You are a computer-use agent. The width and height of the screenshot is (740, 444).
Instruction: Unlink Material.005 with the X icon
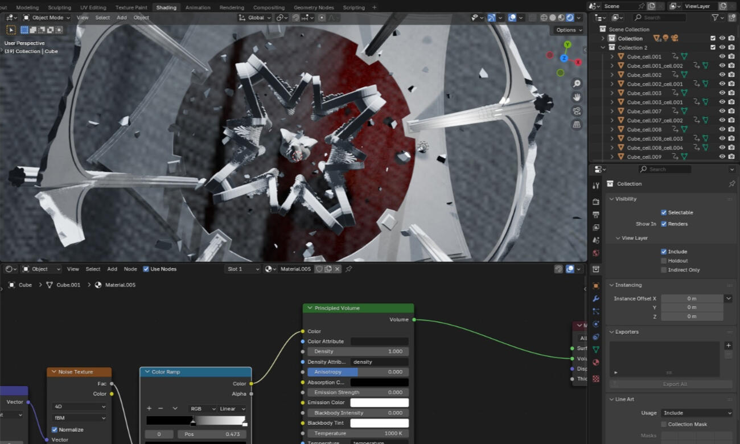coord(338,269)
